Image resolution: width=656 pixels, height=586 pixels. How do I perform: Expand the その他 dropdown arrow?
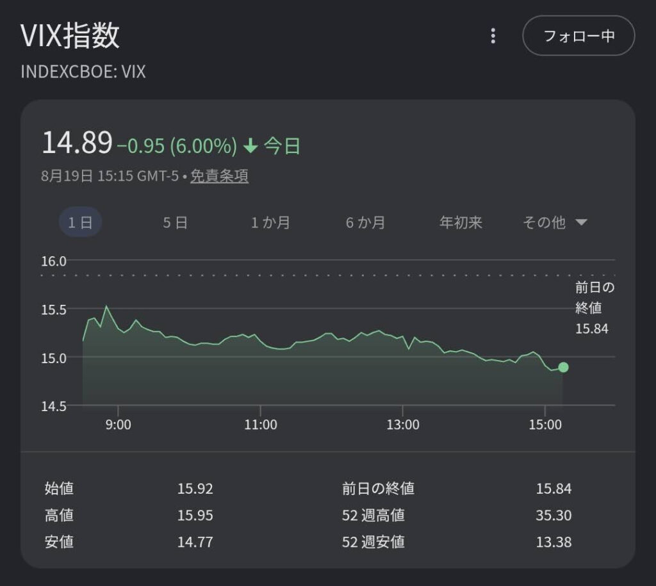(x=581, y=222)
